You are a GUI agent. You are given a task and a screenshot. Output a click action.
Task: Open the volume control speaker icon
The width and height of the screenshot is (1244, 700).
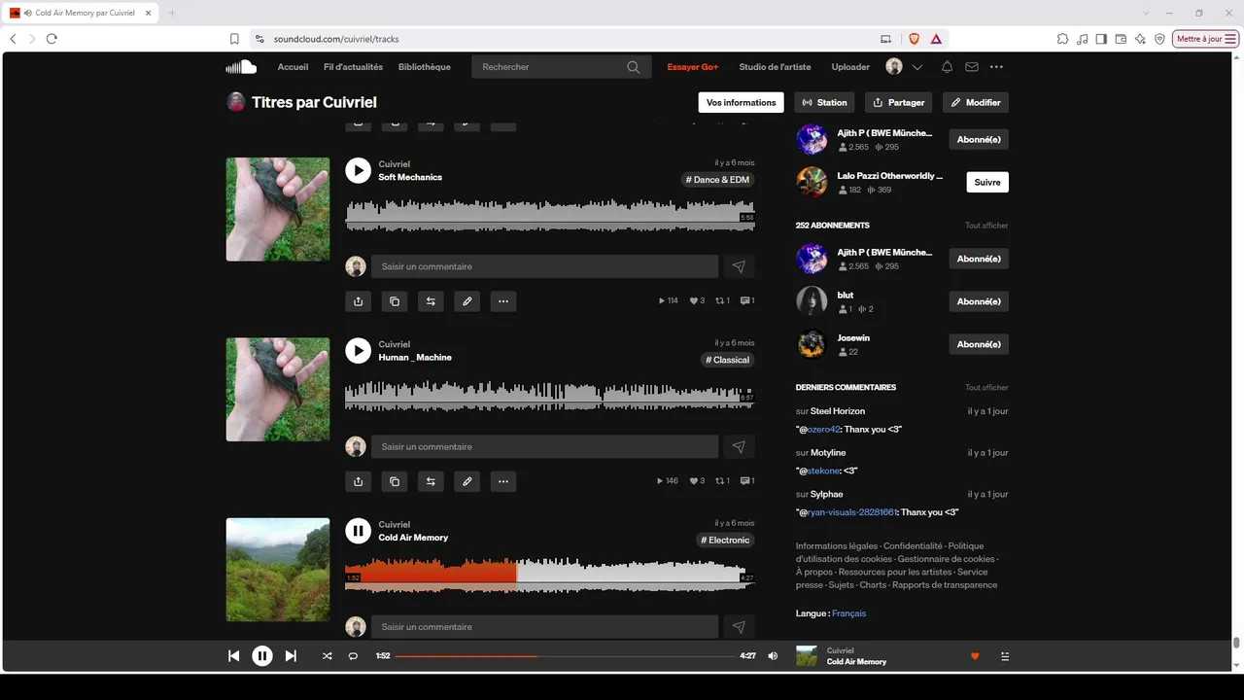point(773,656)
